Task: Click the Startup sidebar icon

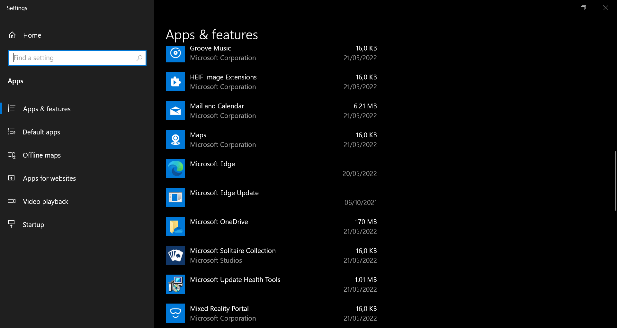Action: tap(12, 224)
